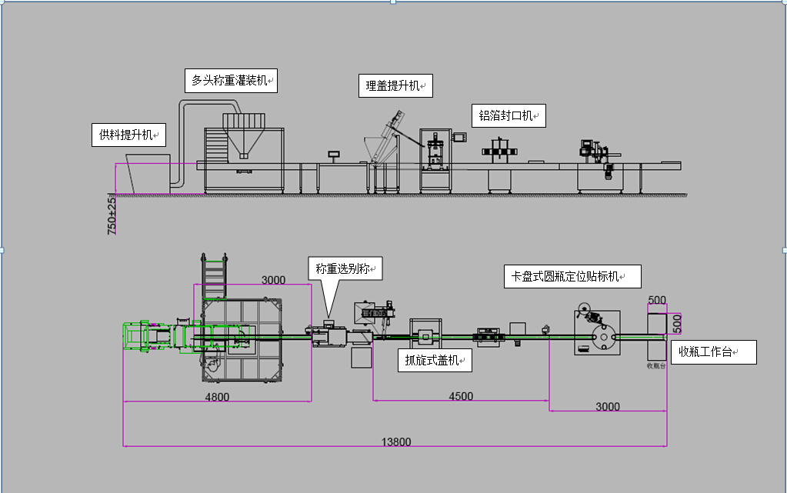Click the top-center resize handle of the image

coord(393,2)
